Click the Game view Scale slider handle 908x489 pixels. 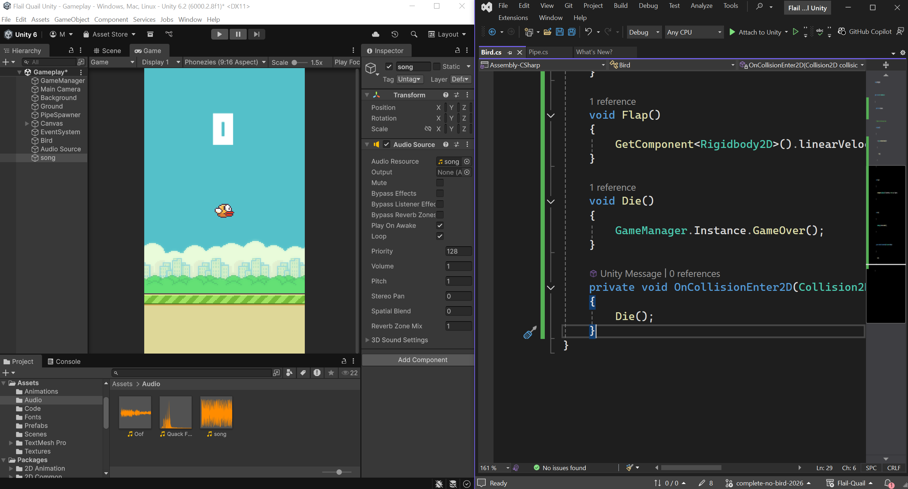click(294, 62)
